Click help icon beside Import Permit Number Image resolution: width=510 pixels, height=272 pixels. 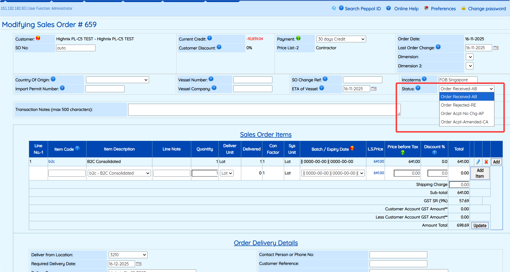tap(62, 88)
